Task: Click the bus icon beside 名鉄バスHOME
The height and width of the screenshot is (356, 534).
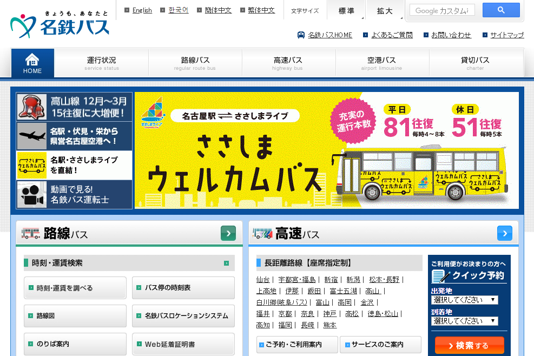Action: pos(301,35)
